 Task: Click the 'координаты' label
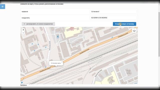(x=26, y=18)
